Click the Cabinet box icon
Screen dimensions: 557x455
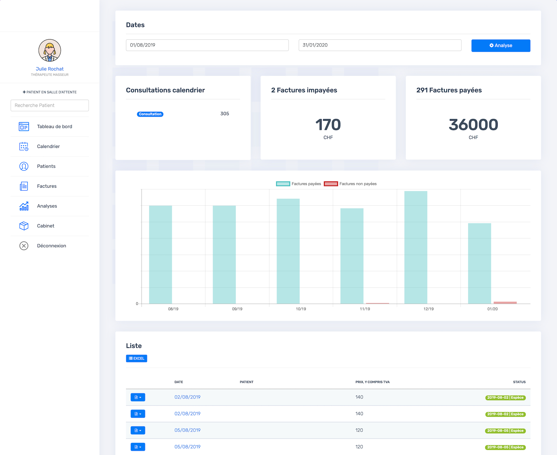(24, 226)
